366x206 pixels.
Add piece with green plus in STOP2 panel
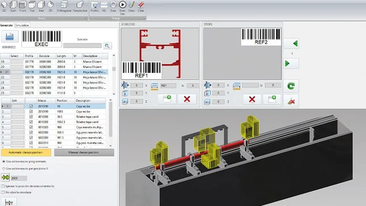(x=272, y=99)
